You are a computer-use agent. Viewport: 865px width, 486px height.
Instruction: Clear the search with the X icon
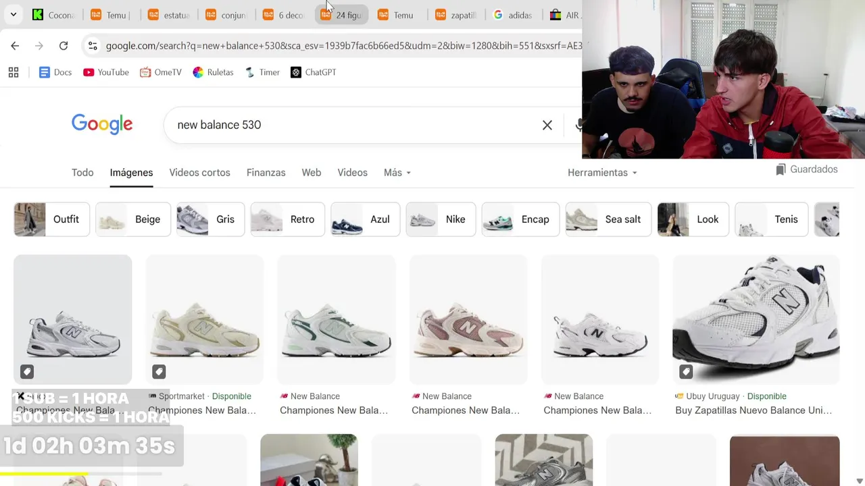click(x=547, y=125)
